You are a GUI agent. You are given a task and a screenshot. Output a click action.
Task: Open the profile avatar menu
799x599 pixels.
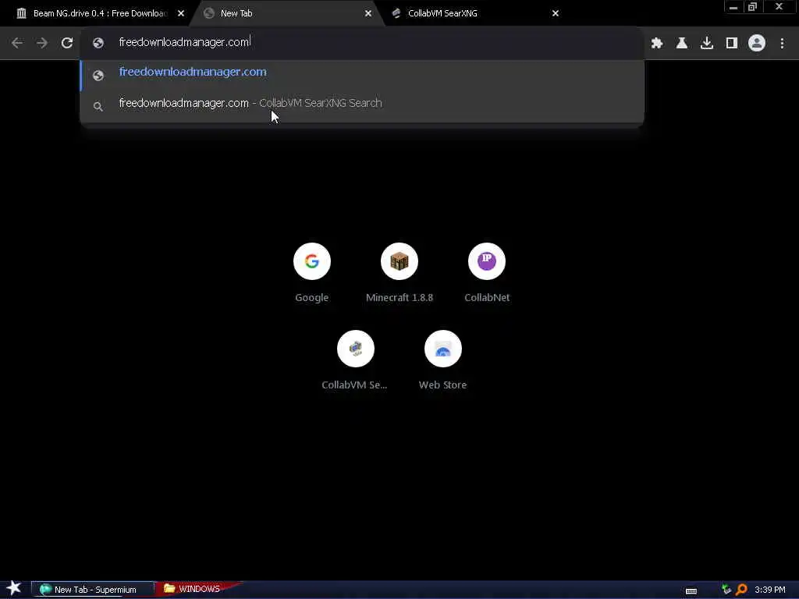(x=757, y=44)
